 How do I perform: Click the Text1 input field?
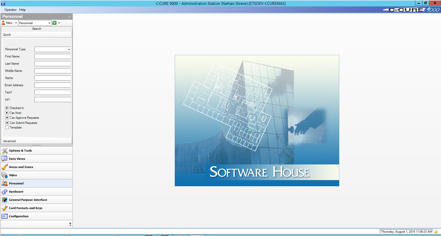pos(52,92)
